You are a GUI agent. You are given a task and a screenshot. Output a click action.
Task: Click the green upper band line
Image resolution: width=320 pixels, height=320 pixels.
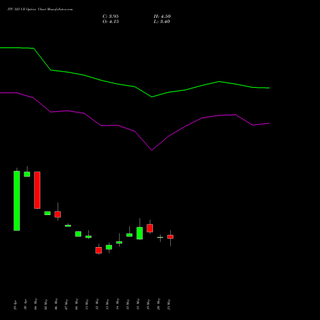pos(134,86)
